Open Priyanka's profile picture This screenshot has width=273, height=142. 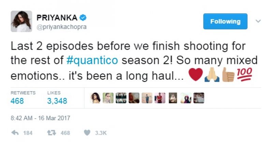pyautogui.click(x=21, y=21)
